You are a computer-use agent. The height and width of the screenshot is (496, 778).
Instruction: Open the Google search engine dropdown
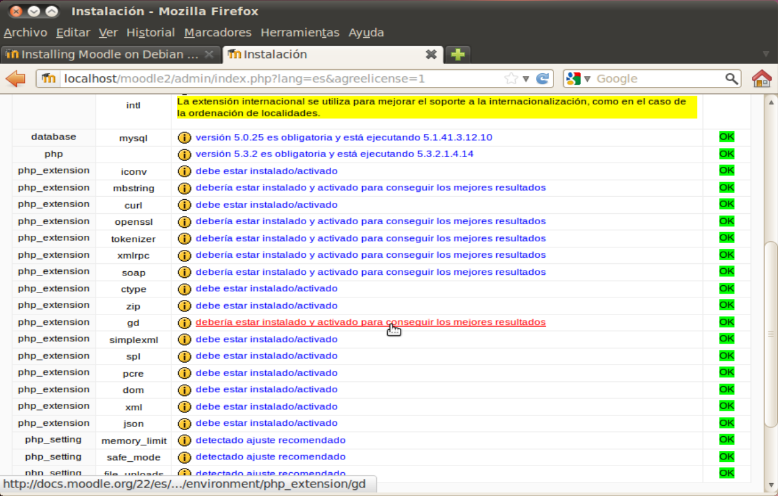pos(578,79)
